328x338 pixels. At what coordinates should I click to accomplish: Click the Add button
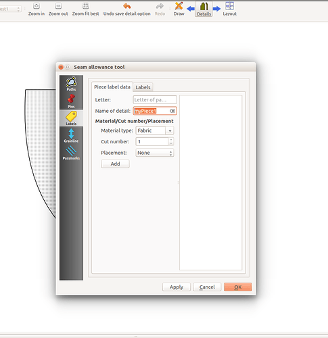point(115,164)
